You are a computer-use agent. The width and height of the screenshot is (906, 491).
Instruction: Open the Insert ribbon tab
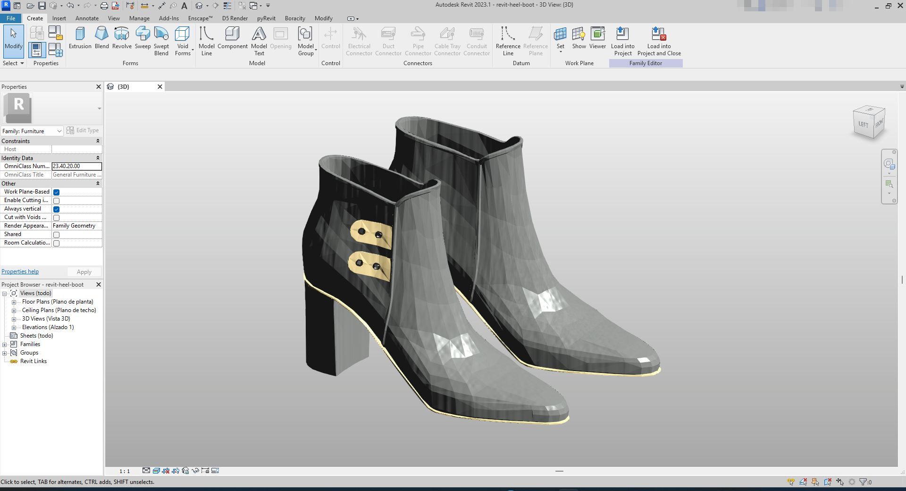[x=59, y=18]
